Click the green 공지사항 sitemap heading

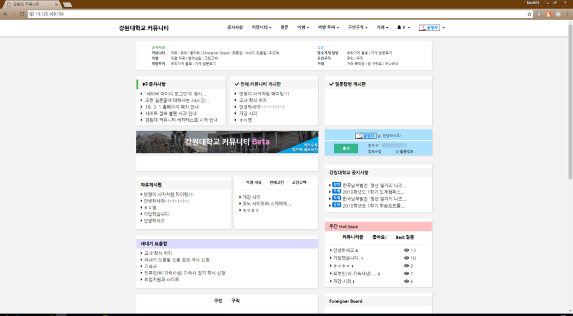(158, 48)
